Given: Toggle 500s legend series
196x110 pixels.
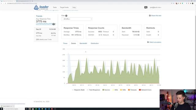Looking at the screenshot, I should [x=123, y=90].
